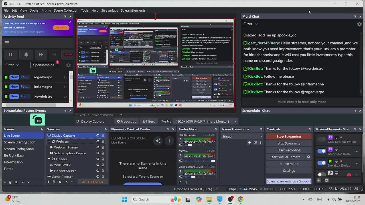Open the Scale to Window dropdown

pos(107,115)
